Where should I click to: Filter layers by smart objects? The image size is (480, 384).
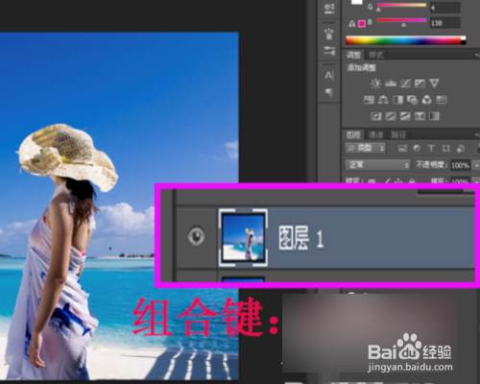click(x=461, y=148)
